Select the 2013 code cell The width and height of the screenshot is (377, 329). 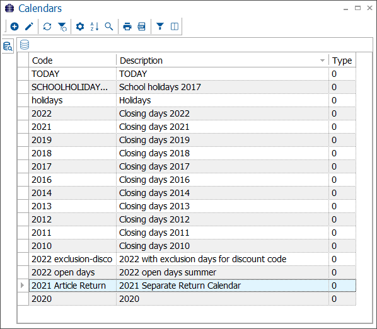(72, 206)
